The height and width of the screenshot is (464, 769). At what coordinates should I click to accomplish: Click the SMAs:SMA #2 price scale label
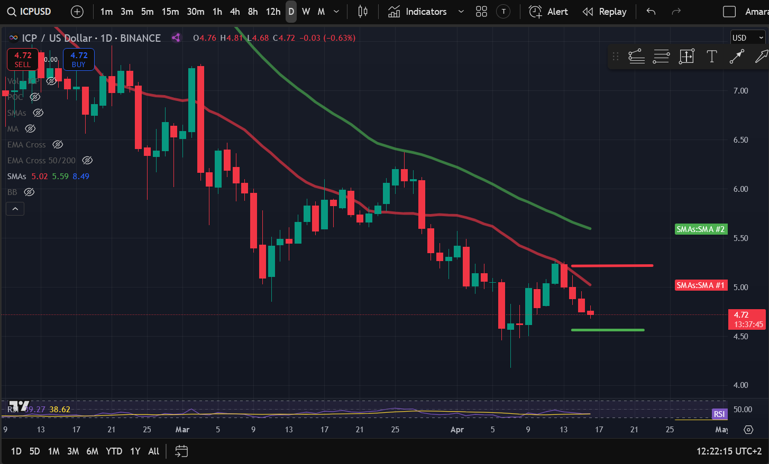[x=701, y=229]
